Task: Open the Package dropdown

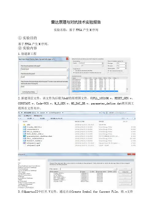Action: [x=126, y=63]
